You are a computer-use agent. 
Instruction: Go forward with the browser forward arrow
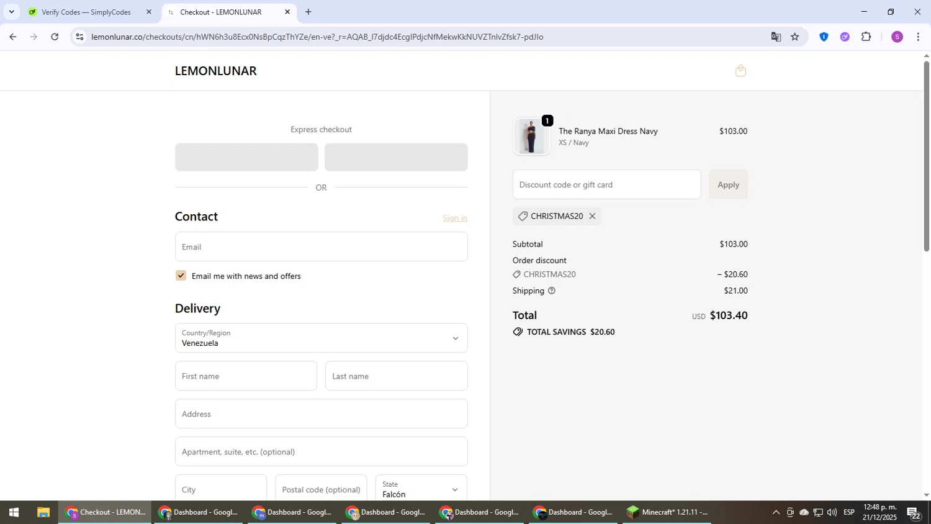[x=34, y=37]
